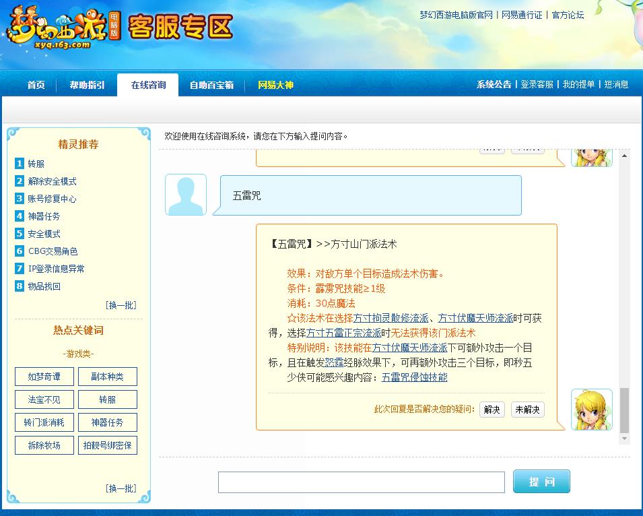Screen dimensions: 643x516
Task: Select CBG交易角色 recommendation
Action: 53,251
